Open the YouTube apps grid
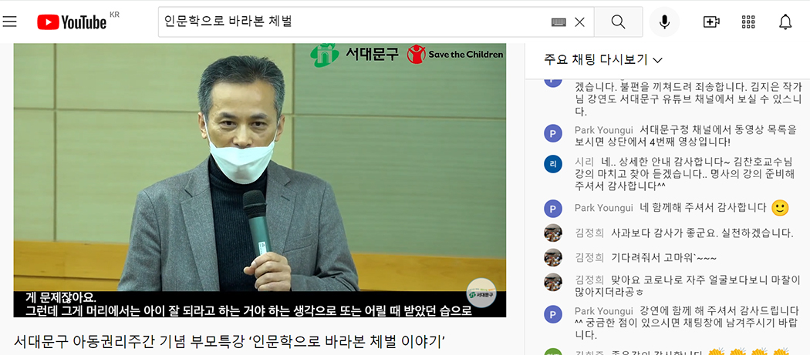Image resolution: width=810 pixels, height=355 pixels. [x=748, y=22]
